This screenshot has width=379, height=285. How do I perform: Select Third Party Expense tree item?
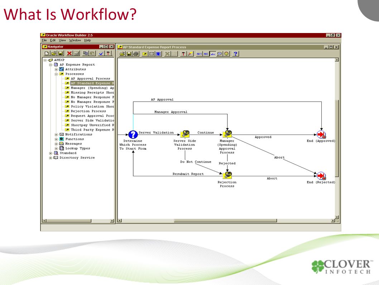(x=92, y=130)
